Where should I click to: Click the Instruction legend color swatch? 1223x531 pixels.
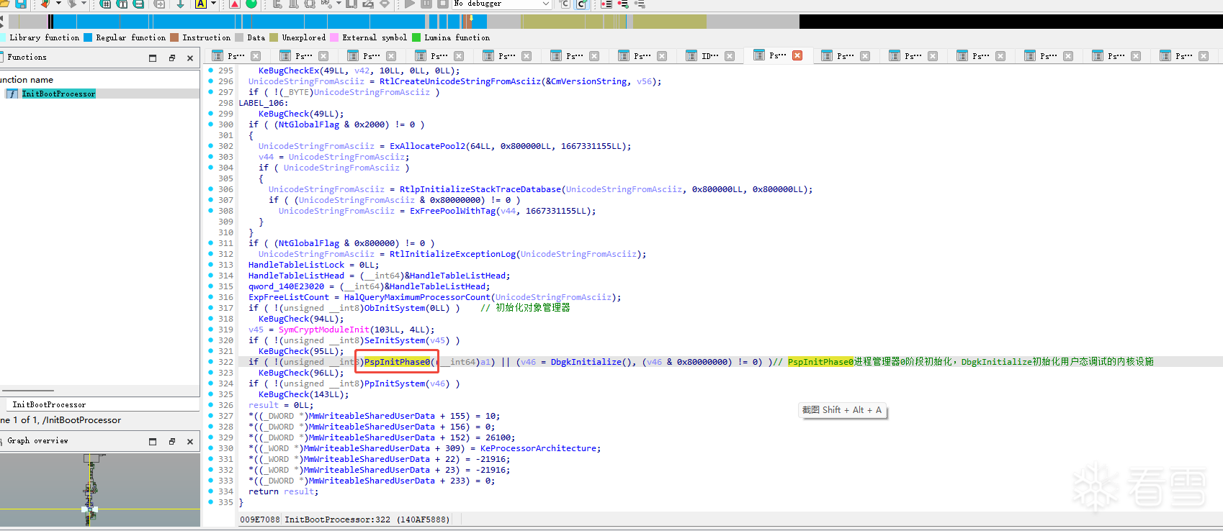[174, 37]
